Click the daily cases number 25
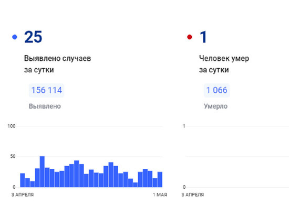The image size is (289, 216). click(33, 37)
